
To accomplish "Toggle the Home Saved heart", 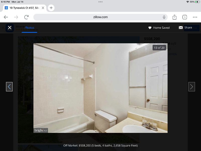I will [x=150, y=28].
